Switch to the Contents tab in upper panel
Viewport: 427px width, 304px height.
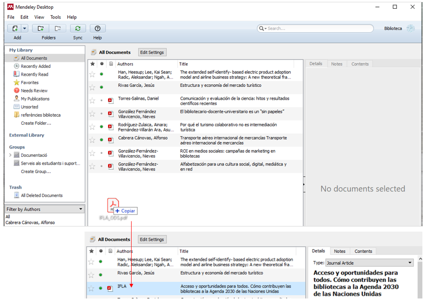click(x=360, y=64)
